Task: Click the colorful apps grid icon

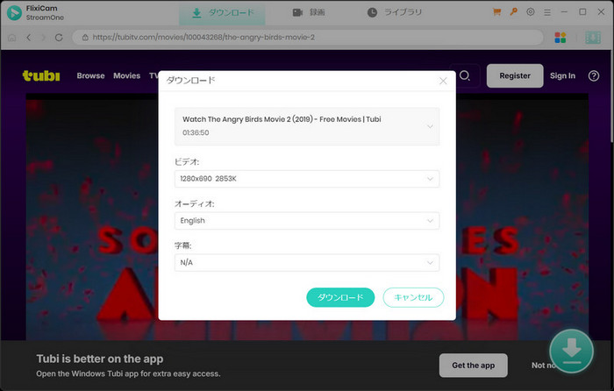Action: click(x=561, y=38)
